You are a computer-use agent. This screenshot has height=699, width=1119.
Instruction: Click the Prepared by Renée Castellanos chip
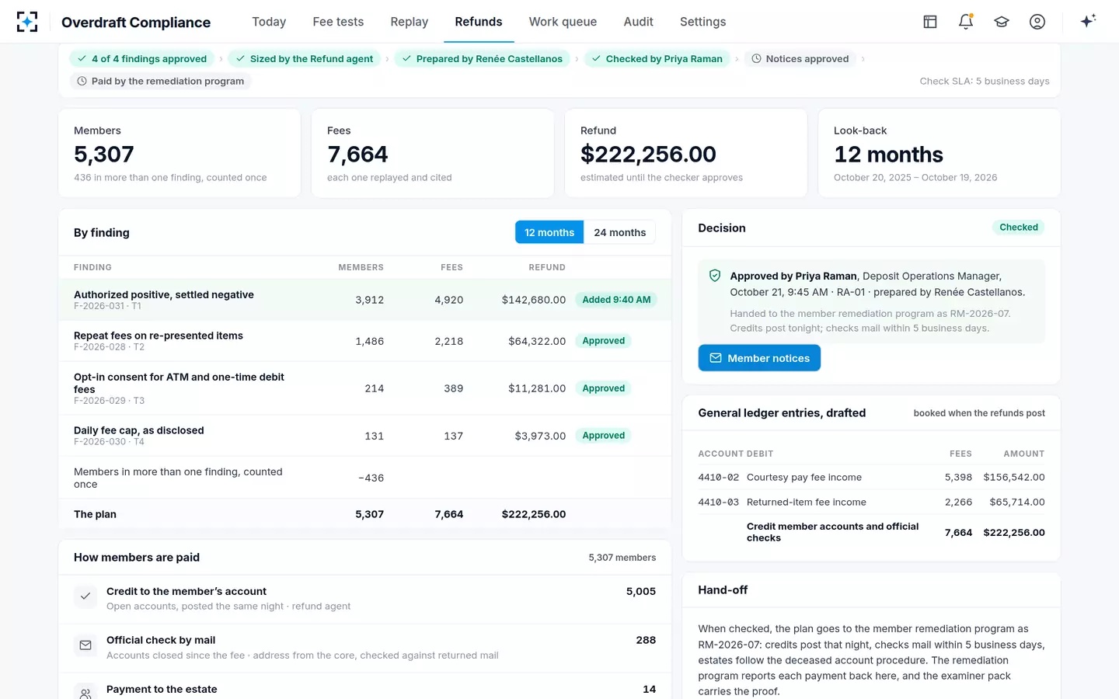click(482, 59)
